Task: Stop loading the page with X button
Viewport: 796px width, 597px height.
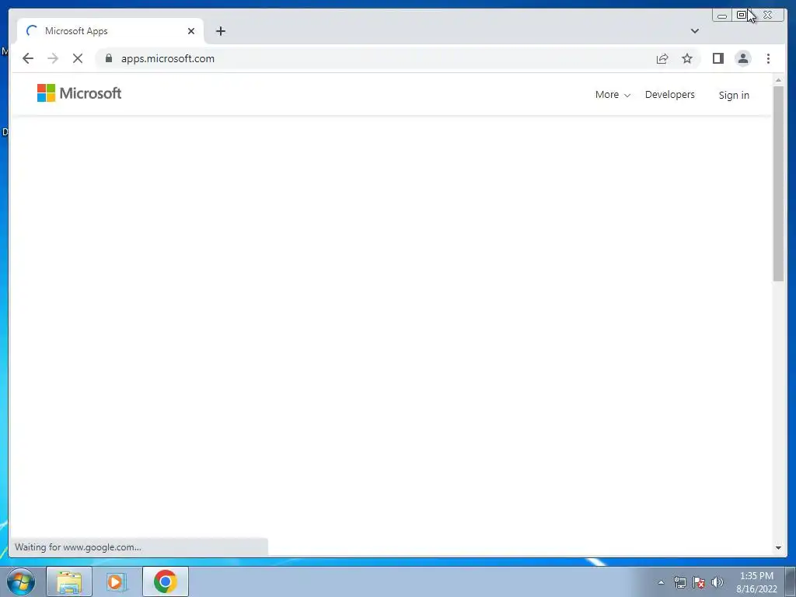Action: click(77, 58)
